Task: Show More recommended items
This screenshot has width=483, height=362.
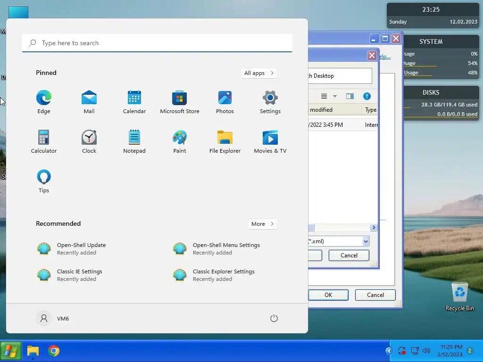Action: point(262,224)
